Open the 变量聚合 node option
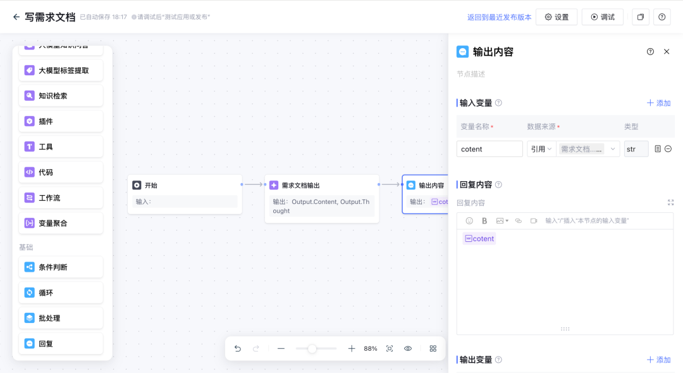 pos(61,222)
